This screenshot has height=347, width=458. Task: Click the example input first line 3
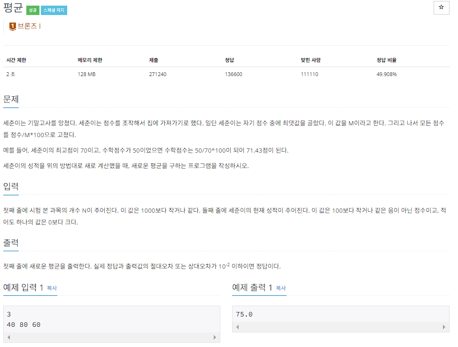point(9,315)
